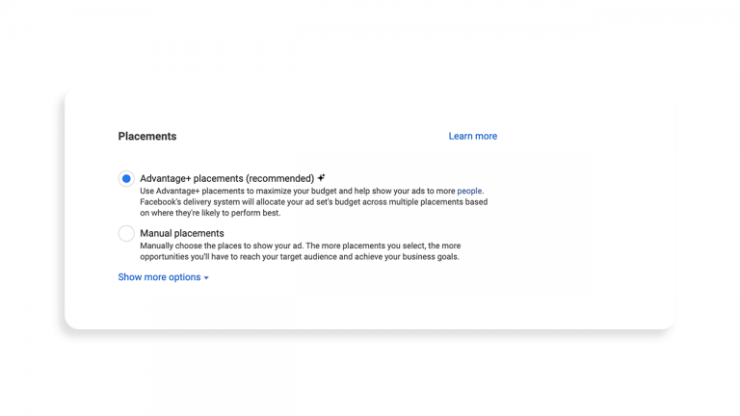Viewport: 740px width, 416px height.
Task: Select the Advantage+ placements radio button
Action: click(x=126, y=178)
